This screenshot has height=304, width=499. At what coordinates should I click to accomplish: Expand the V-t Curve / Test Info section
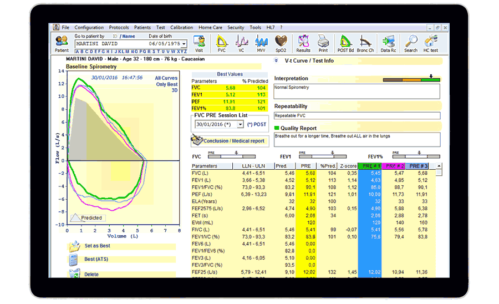point(277,60)
